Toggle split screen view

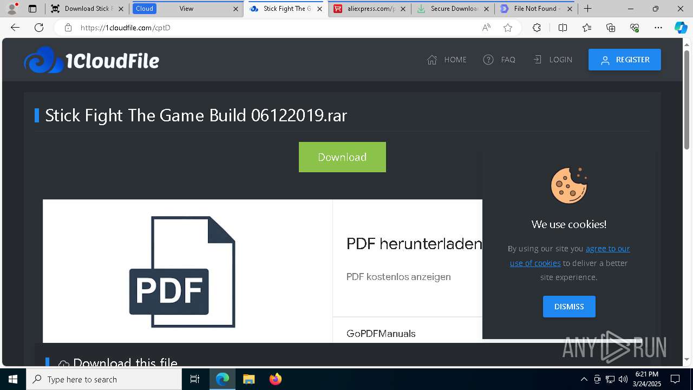[563, 28]
